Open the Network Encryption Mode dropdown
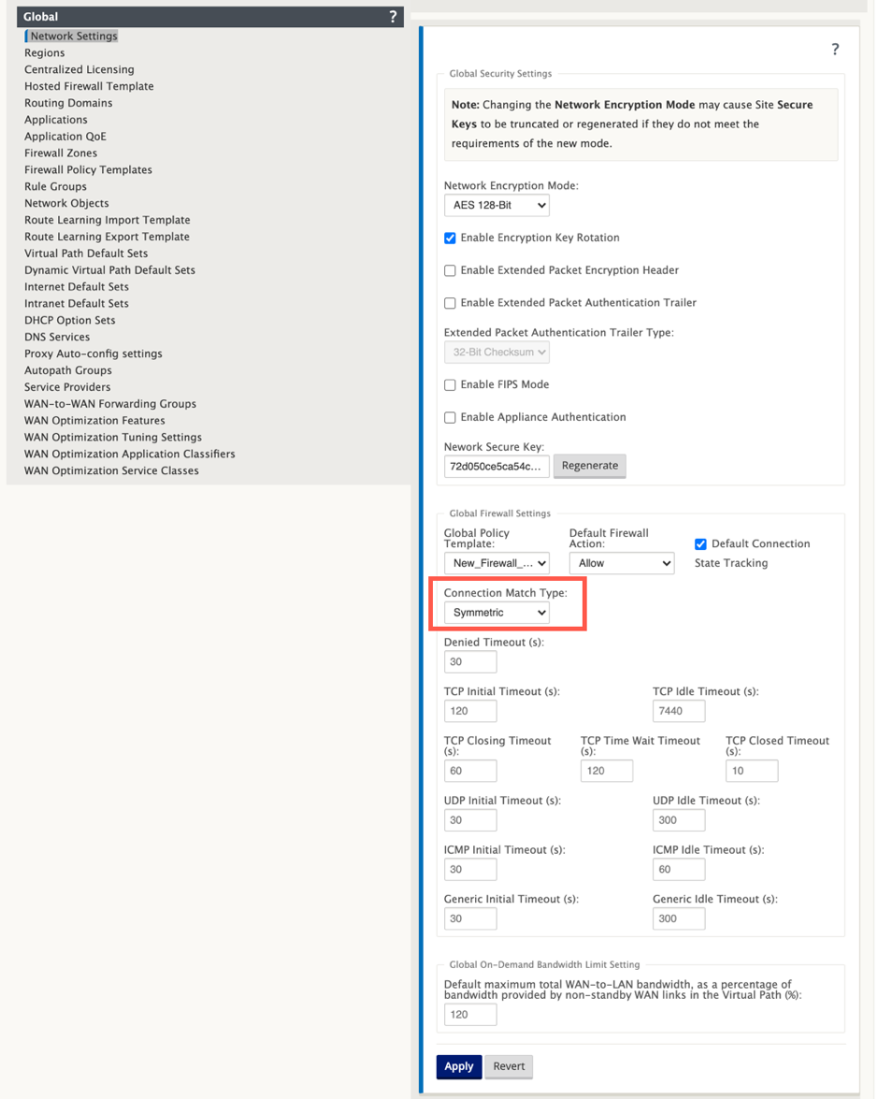Screen dimensions: 878x1099 click(497, 206)
